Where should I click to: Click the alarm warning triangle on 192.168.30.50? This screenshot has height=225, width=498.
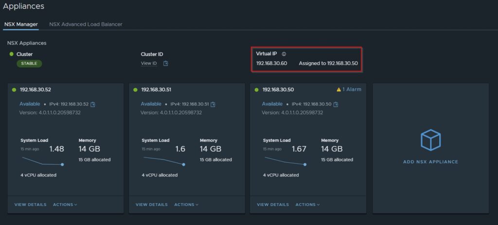click(338, 90)
